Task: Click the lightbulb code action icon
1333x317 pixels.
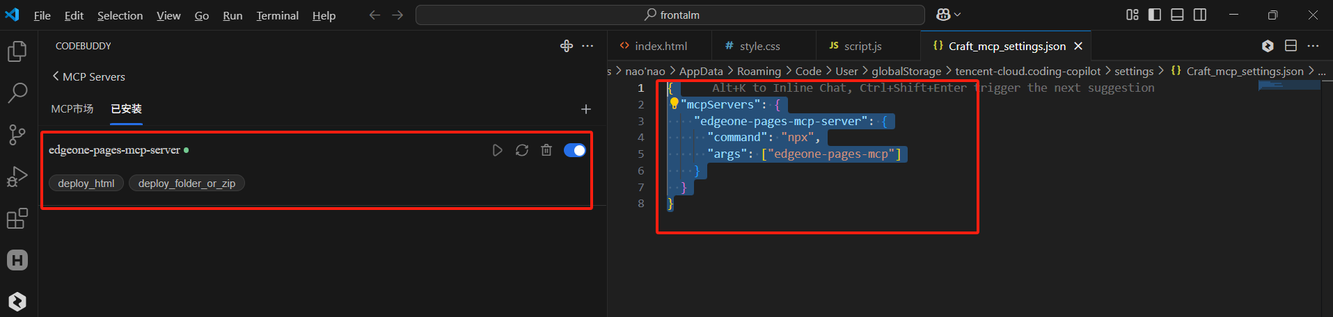Action: click(674, 104)
